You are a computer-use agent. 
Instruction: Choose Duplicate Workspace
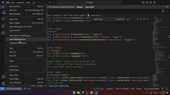pos(26,43)
